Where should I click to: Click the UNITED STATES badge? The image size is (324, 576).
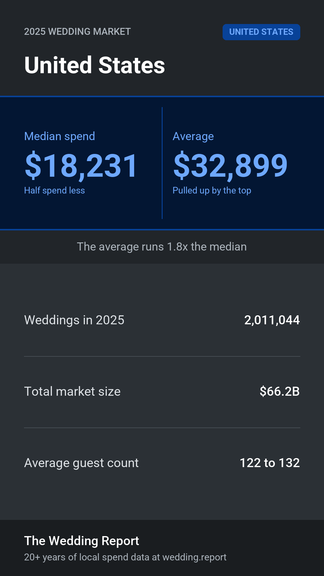click(261, 32)
